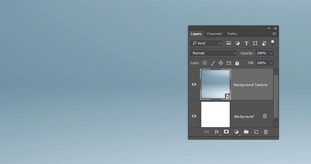
Task: Click the layers list scrollbar thumb
Action: click(276, 96)
